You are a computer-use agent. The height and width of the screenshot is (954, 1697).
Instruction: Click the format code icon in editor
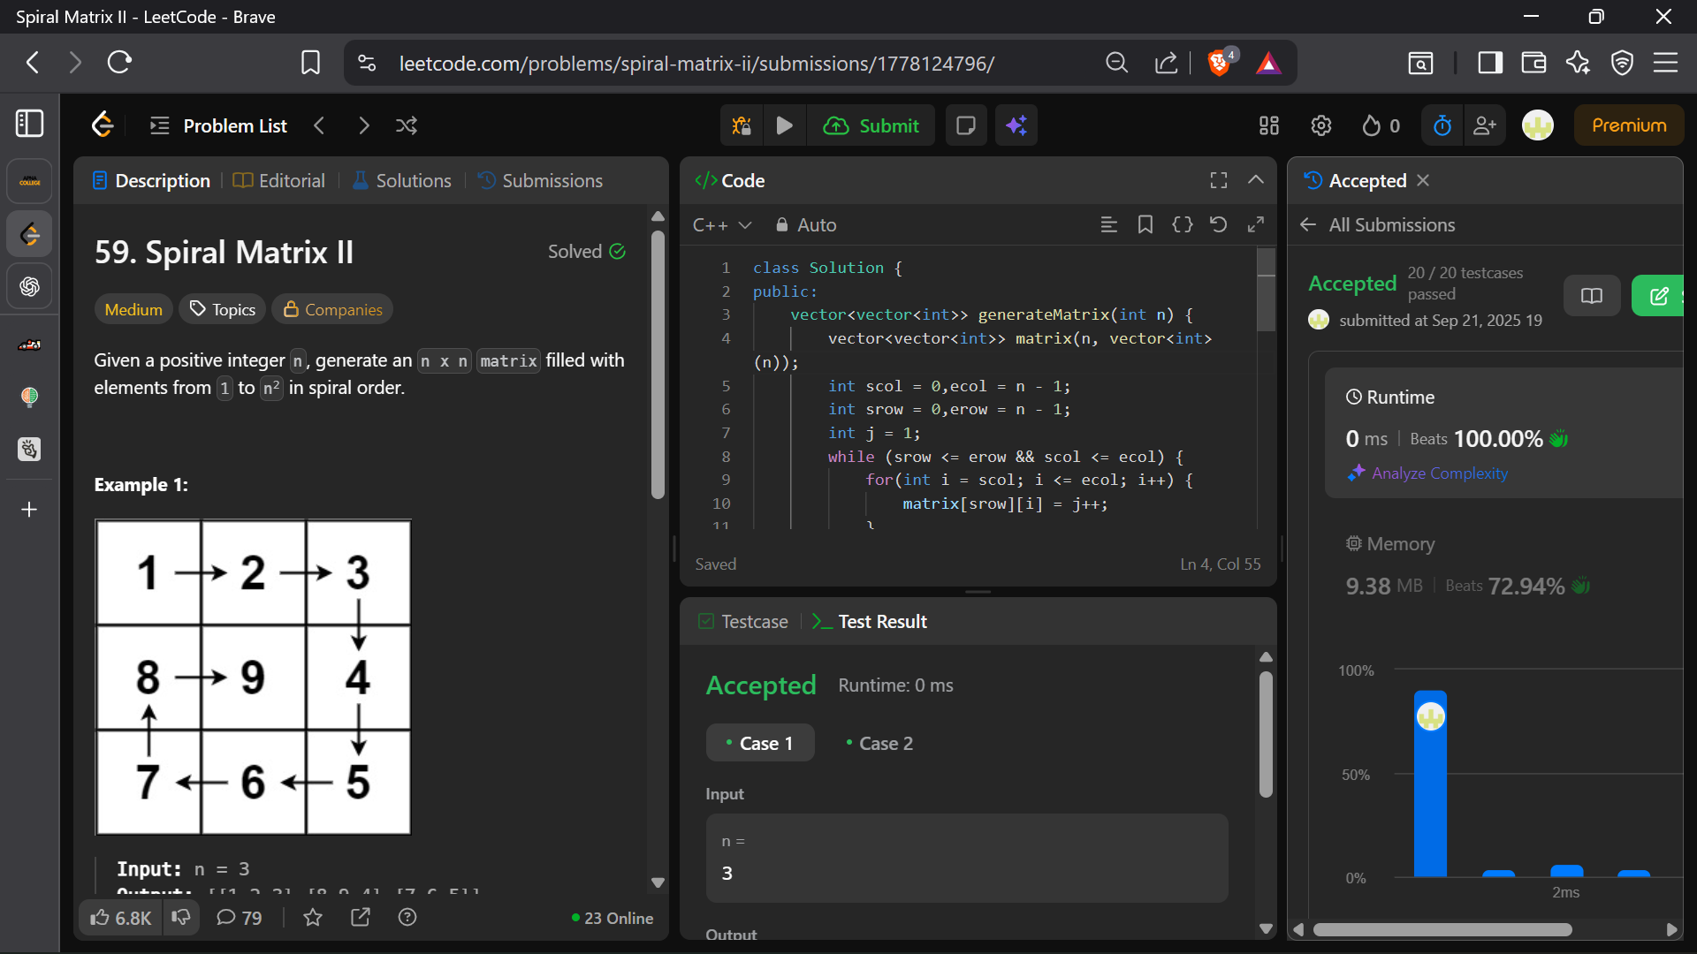1108,224
